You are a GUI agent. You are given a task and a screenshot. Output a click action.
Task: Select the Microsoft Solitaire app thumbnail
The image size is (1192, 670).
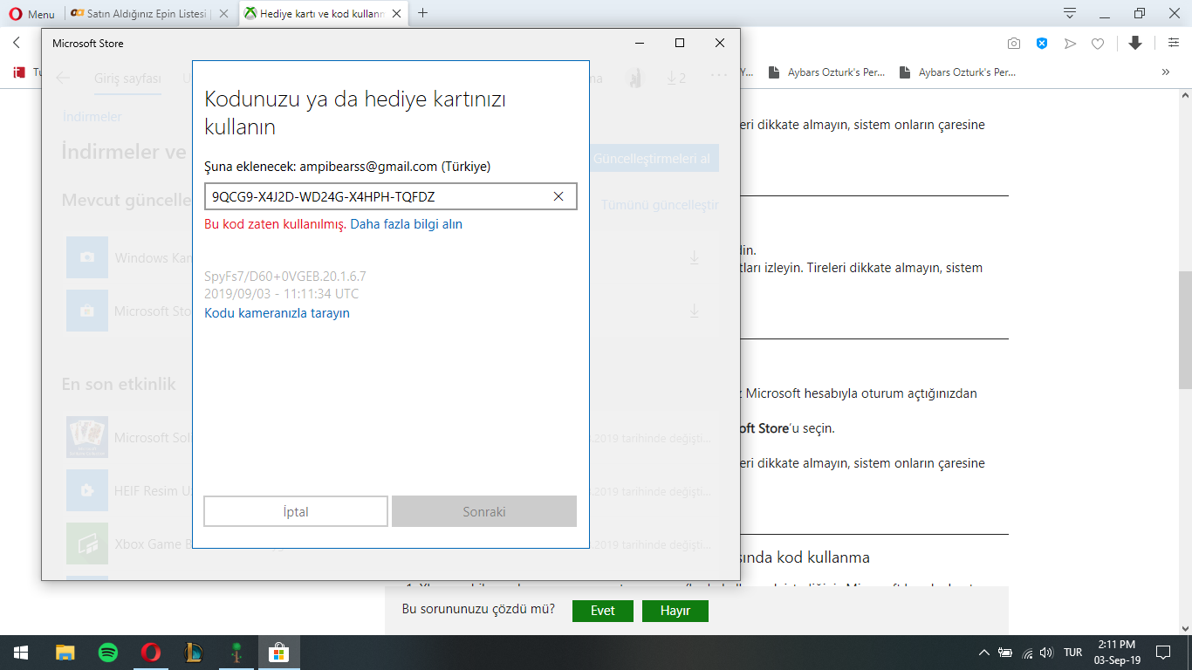click(x=87, y=437)
